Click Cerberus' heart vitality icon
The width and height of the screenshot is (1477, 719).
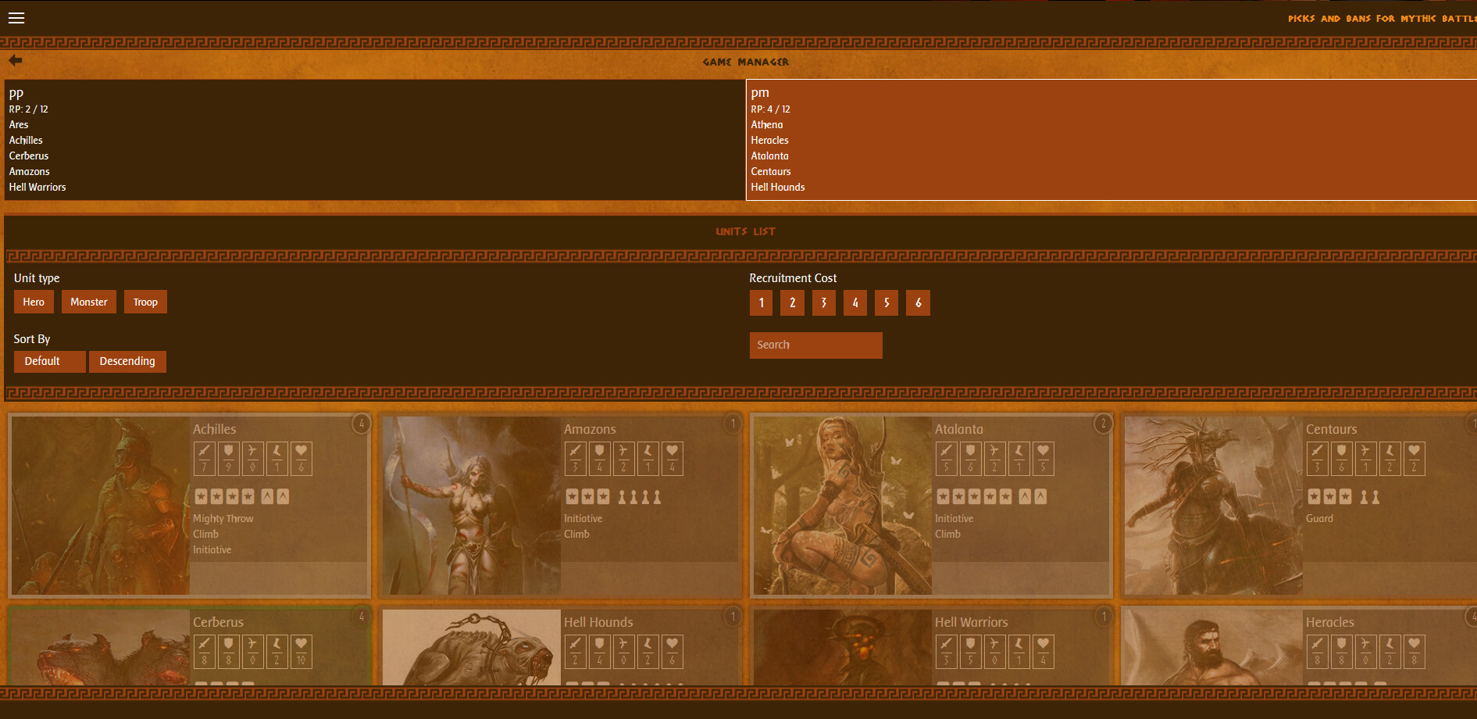coord(301,652)
